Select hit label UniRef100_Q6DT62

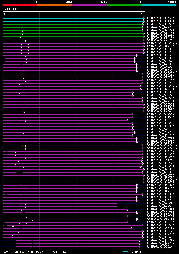pyautogui.click(x=161, y=219)
